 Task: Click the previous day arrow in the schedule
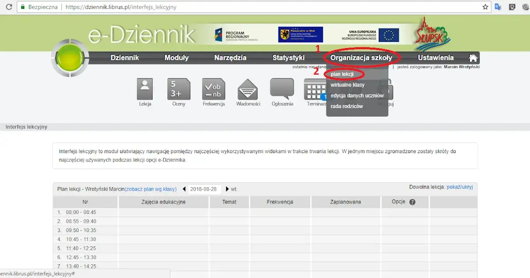point(184,188)
